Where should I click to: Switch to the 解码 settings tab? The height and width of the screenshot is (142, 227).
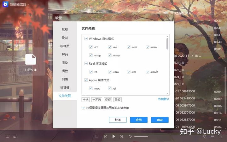tap(65, 55)
